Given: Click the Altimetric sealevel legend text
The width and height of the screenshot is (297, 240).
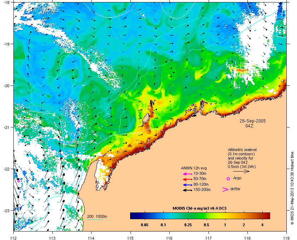Looking at the screenshot, I should pos(242,150).
